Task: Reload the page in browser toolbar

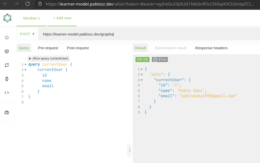Action: [x=28, y=4]
